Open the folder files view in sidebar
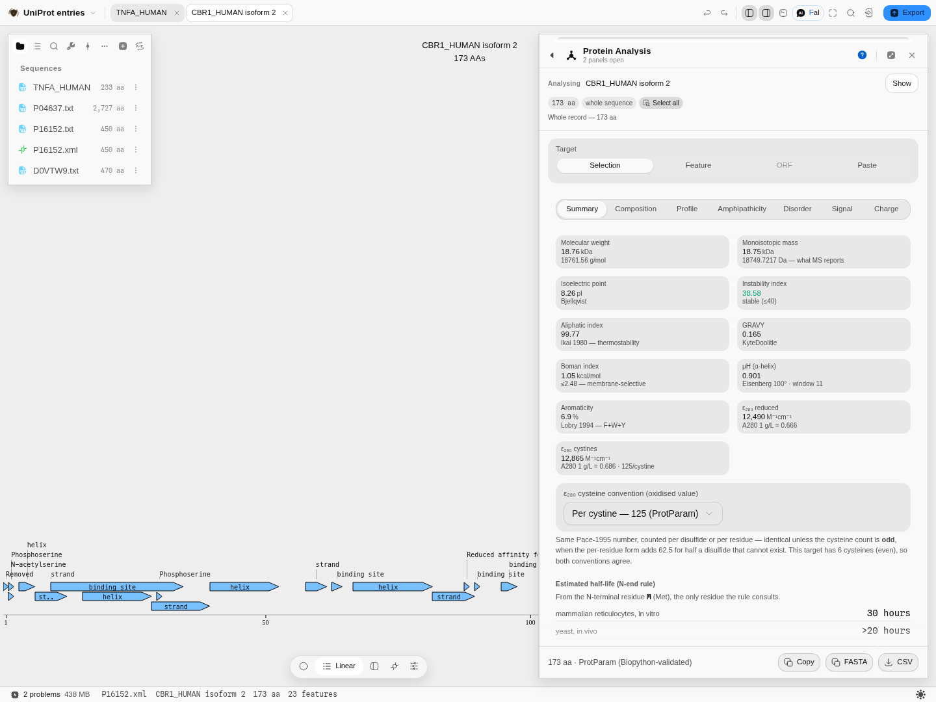Image resolution: width=936 pixels, height=702 pixels. click(x=20, y=46)
